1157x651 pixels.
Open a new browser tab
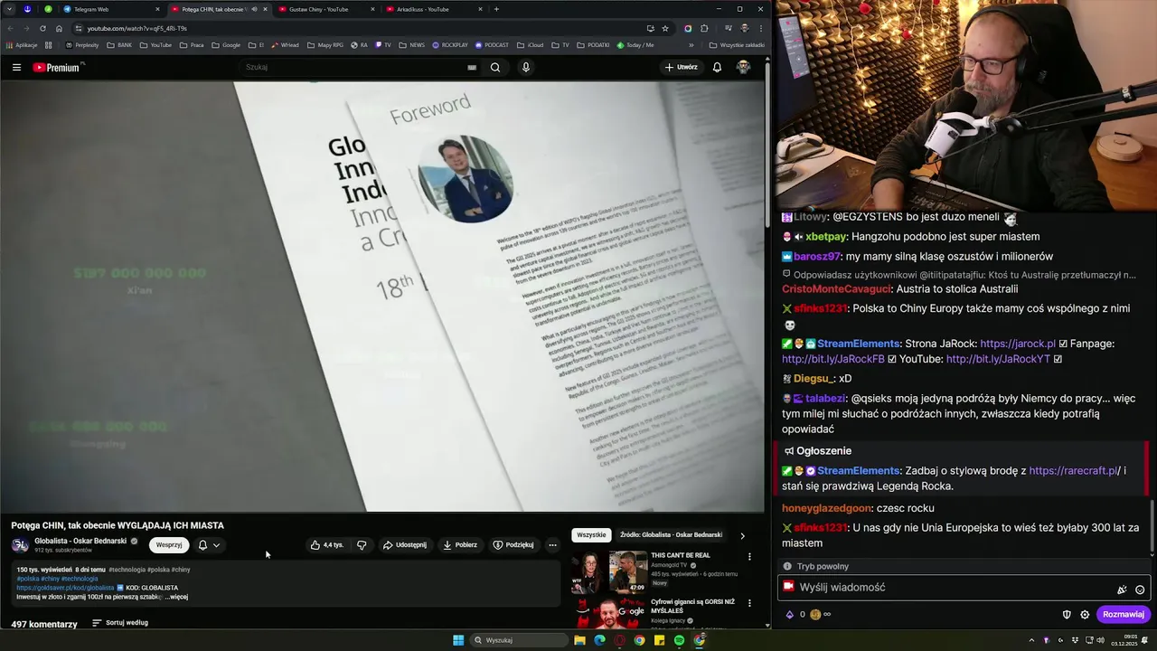click(496, 9)
